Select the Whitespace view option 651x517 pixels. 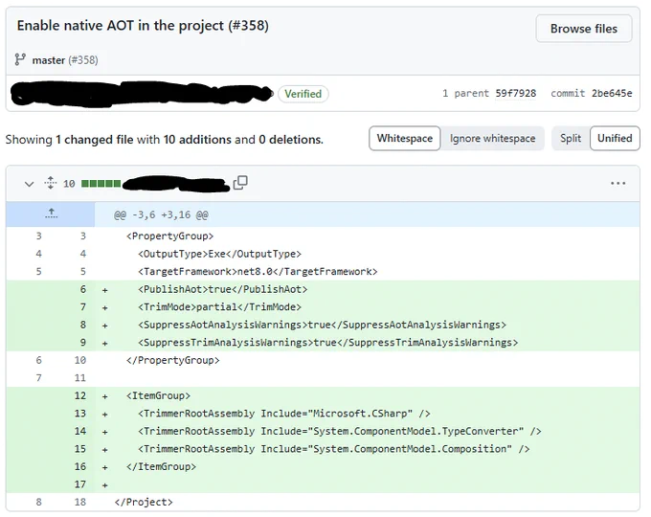404,138
